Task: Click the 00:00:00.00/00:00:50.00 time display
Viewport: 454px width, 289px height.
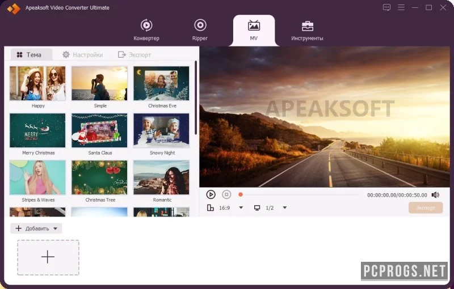Action: point(397,195)
